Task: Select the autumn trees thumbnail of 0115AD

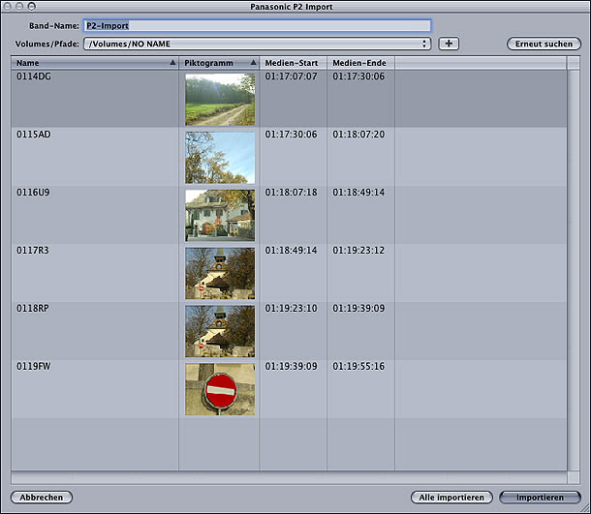Action: coord(220,158)
